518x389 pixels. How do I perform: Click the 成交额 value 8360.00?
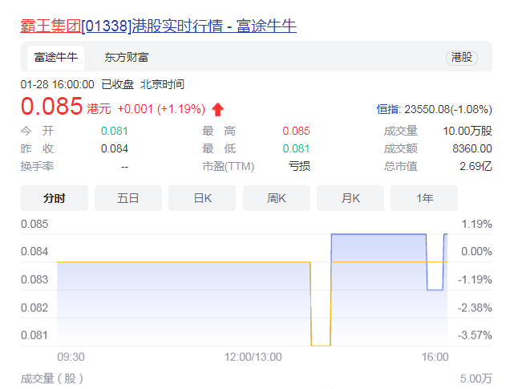[x=472, y=148]
